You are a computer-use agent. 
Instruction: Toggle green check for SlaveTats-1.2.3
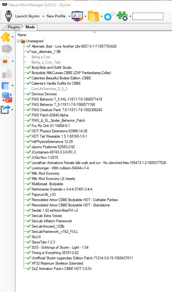29,242
